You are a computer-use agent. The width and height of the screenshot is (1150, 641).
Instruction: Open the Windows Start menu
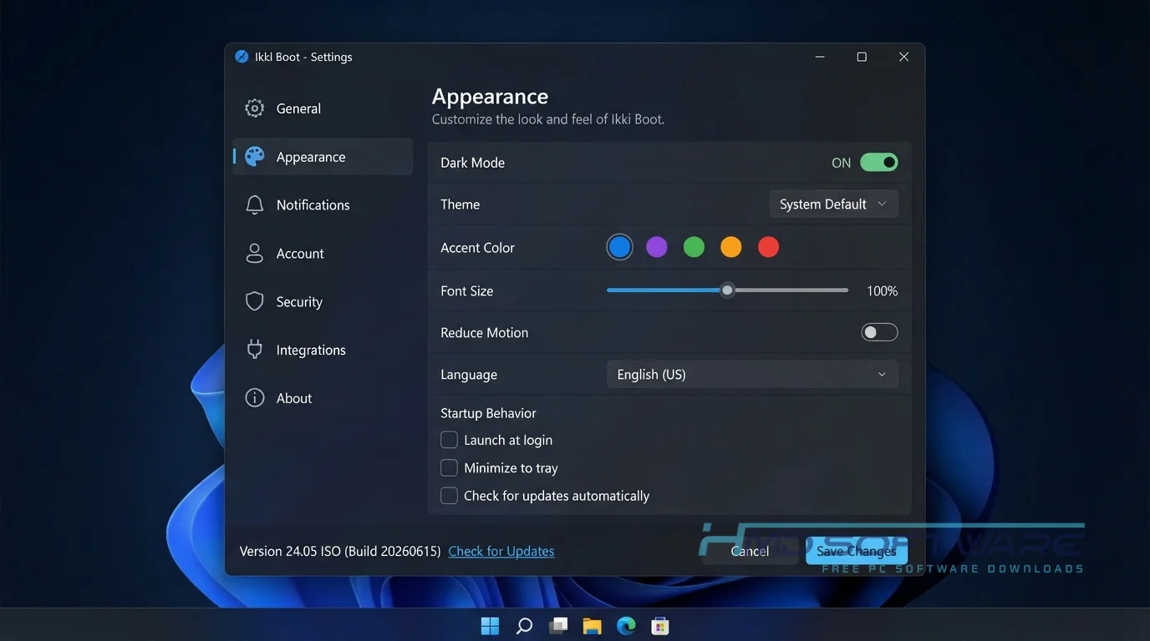(x=490, y=625)
